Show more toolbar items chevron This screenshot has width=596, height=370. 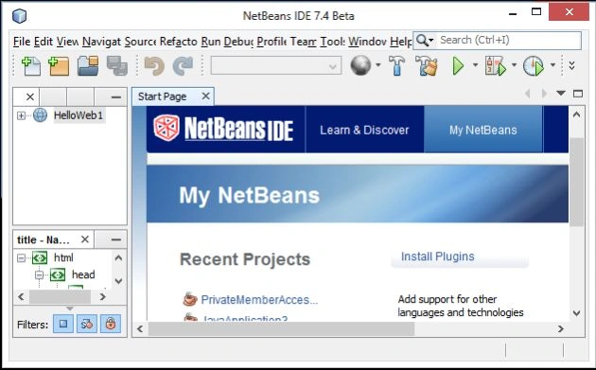click(x=571, y=66)
